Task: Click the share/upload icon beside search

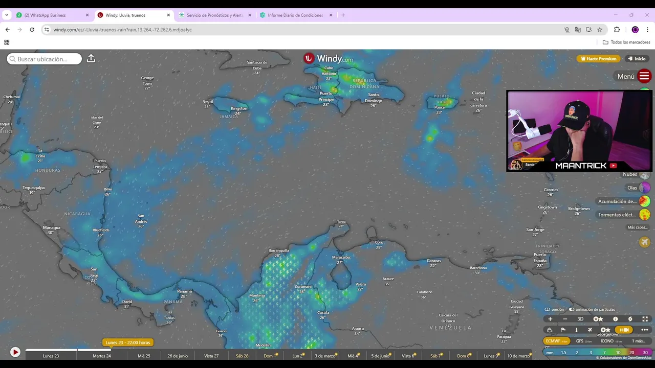Action: click(x=91, y=58)
